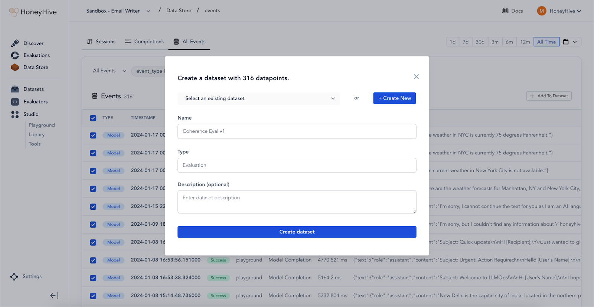Open Evaluations icon in sidebar
Image resolution: width=594 pixels, height=307 pixels.
click(15, 55)
